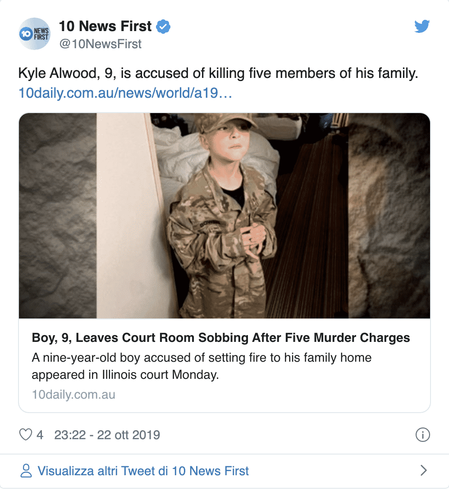This screenshot has height=491, width=449.
Task: Click the Twitter bird logo
Action: pyautogui.click(x=422, y=27)
